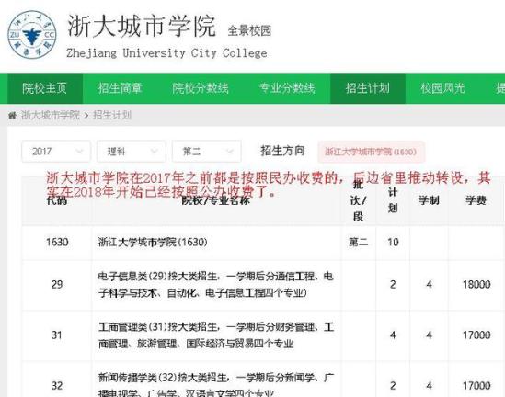Open the 校园风光 tab

pyautogui.click(x=442, y=88)
